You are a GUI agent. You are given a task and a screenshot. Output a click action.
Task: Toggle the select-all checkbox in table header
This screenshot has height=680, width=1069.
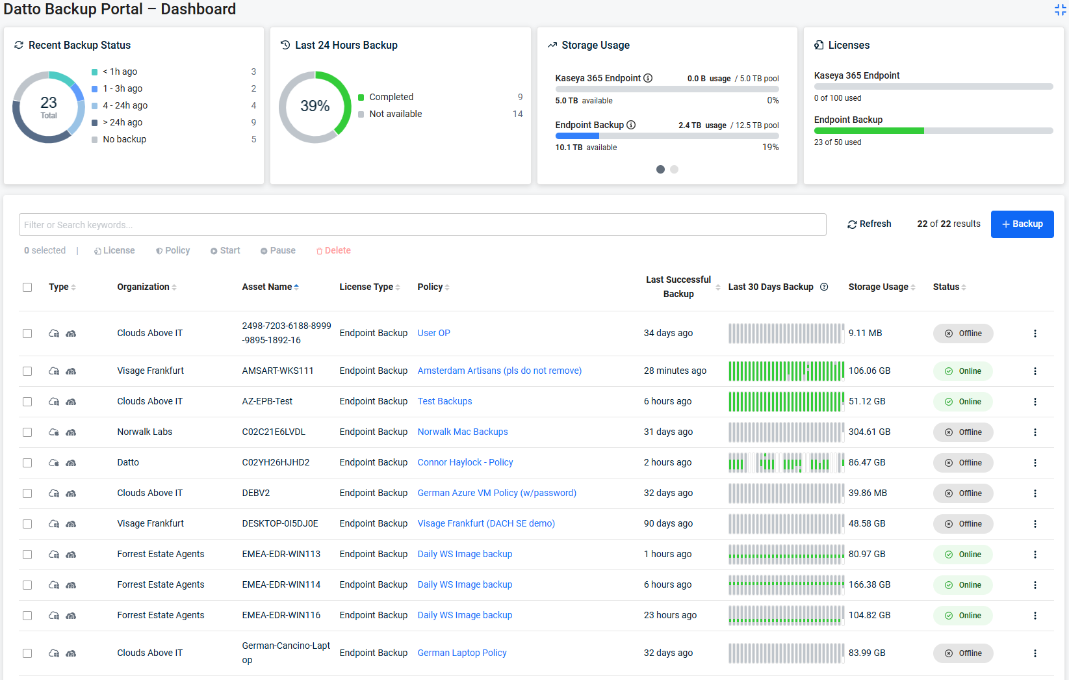27,287
